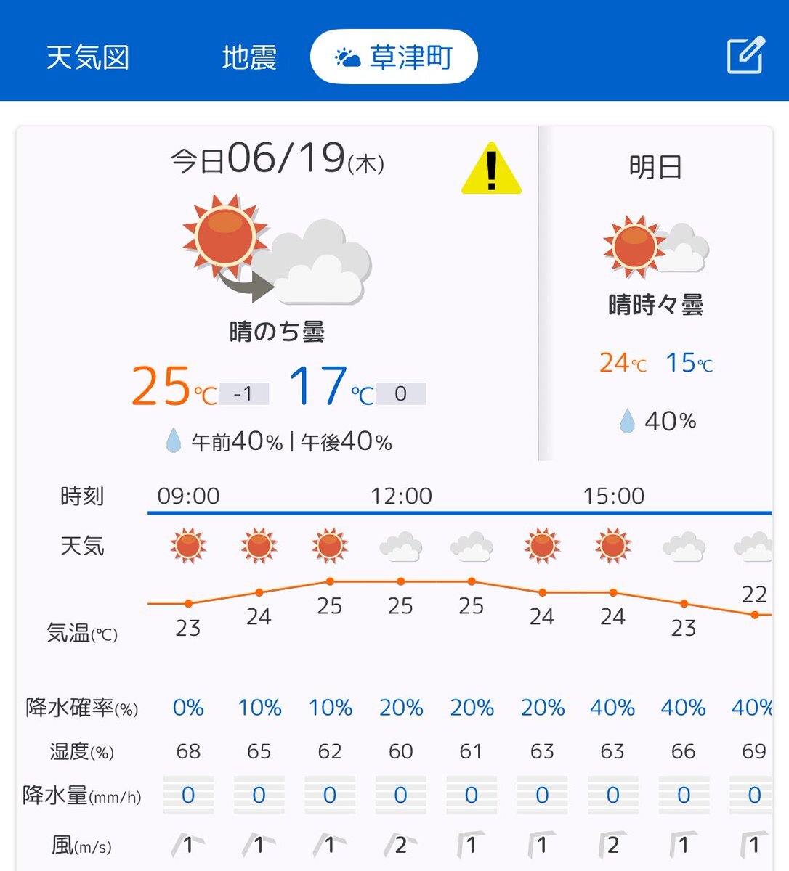Tap the 25℃ high temperature reading
Screen dimensions: 789x871
(174, 386)
